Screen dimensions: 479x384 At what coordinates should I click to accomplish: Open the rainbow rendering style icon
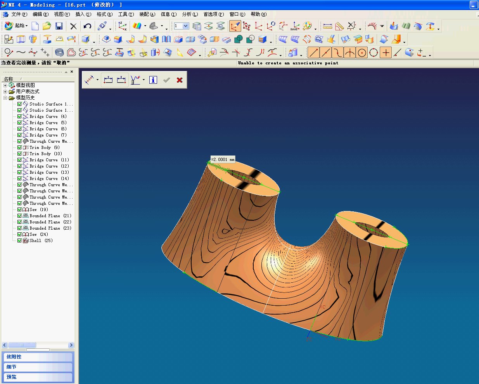click(x=137, y=26)
